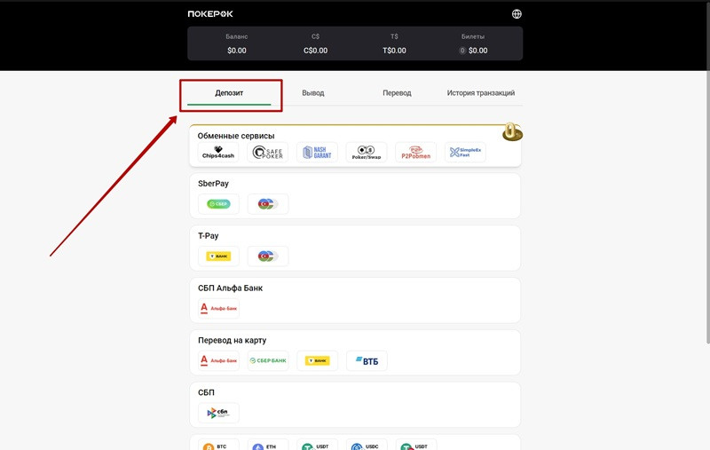
Task: Pick Alfa-Bank under СБП Альфа Банк
Action: (218, 309)
